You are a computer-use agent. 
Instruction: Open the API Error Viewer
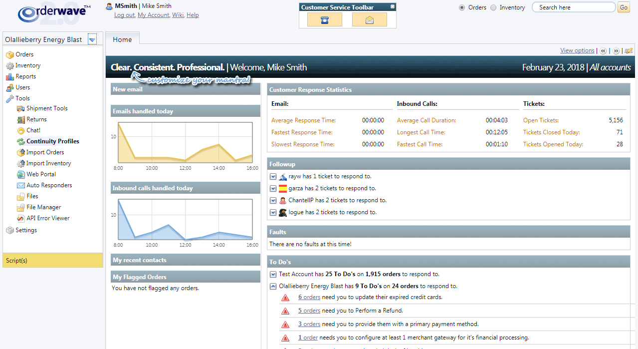tap(48, 218)
